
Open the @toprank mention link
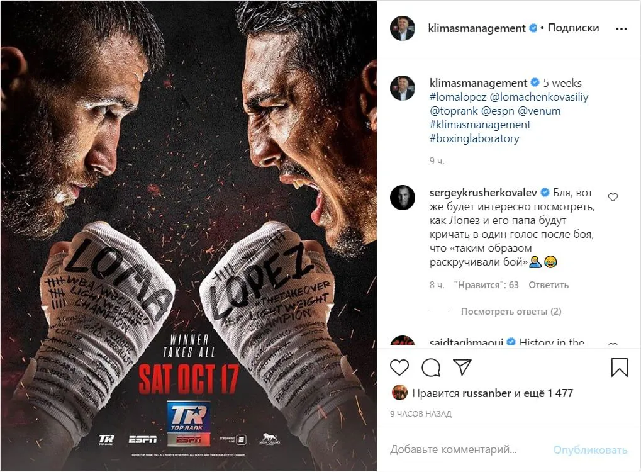(x=454, y=111)
